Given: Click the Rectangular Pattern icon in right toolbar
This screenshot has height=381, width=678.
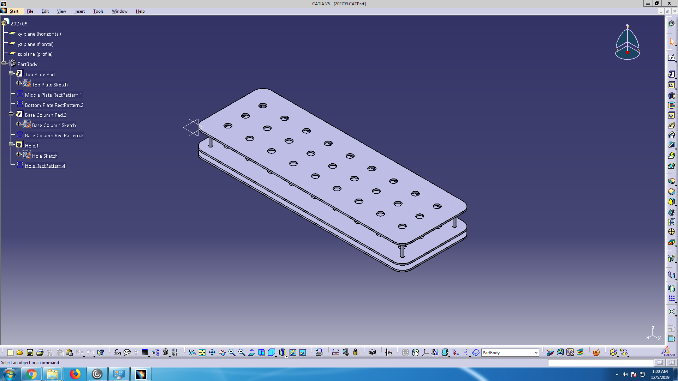Looking at the screenshot, I should [671, 298].
